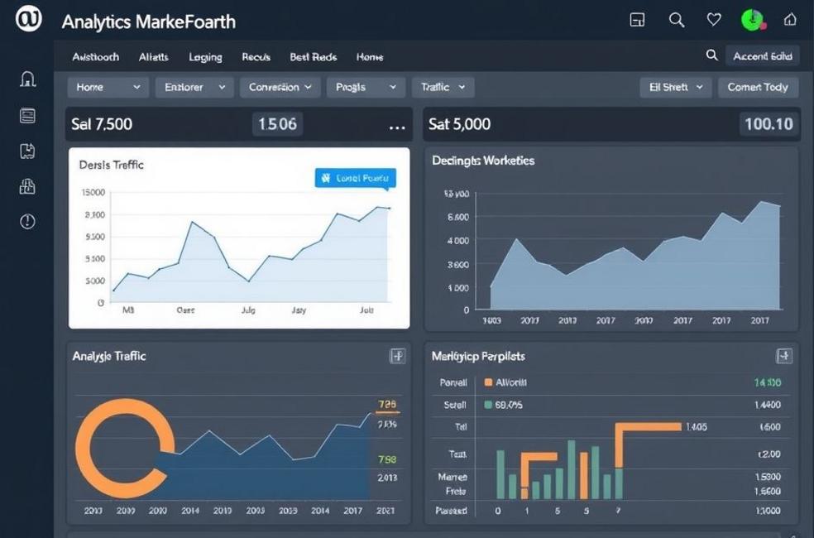The image size is (814, 538).
Task: Open the briefcase icon in the left sidebar
Action: coord(27,186)
